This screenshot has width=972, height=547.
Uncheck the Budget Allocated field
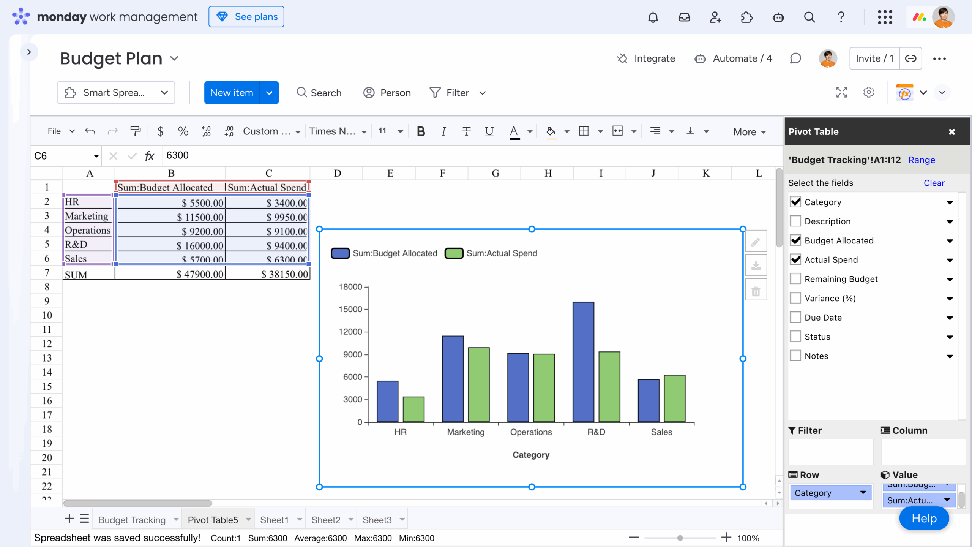coord(796,240)
